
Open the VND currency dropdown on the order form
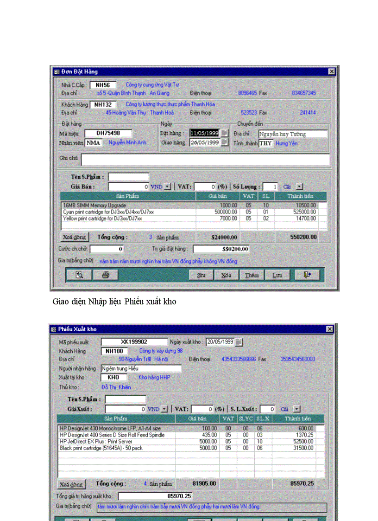coord(167,187)
